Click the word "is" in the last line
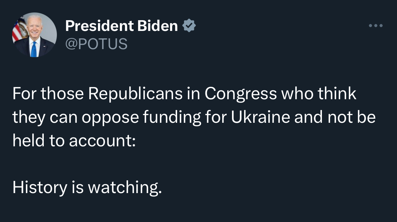The height and width of the screenshot is (222, 397). point(77,188)
